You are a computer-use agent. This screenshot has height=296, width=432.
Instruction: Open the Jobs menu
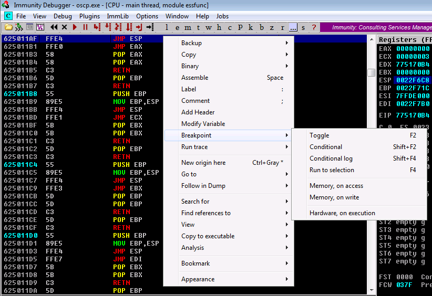(x=222, y=16)
